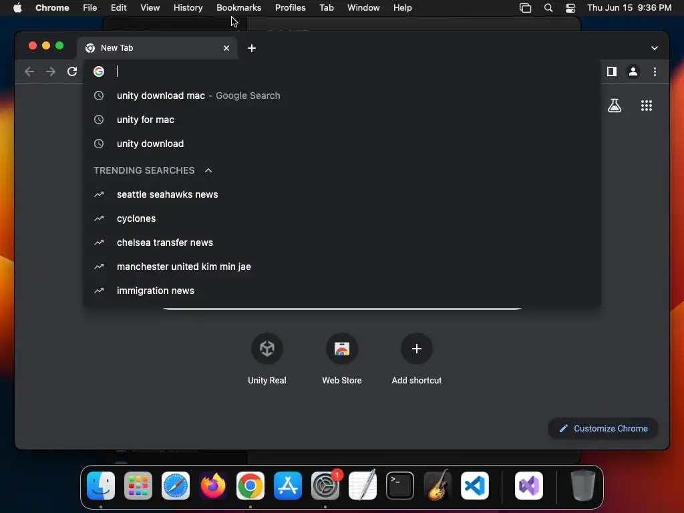The image size is (684, 513).
Task: Click the Customize Chrome button
Action: [x=603, y=428]
